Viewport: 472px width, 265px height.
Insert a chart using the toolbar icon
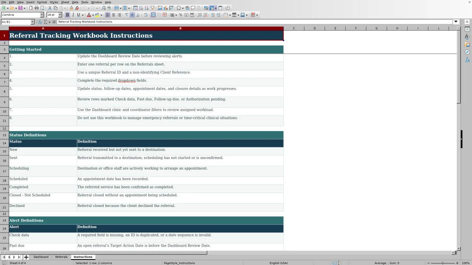165,8
